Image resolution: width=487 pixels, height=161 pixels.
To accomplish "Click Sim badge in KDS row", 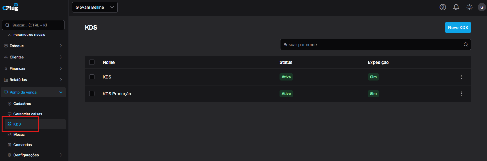I will [x=373, y=77].
